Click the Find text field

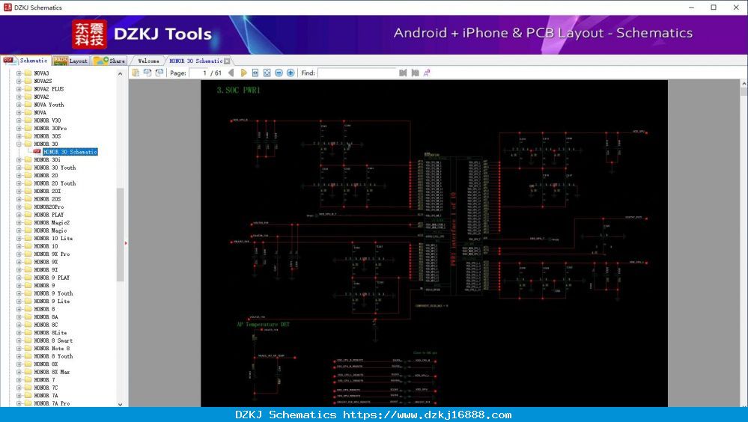click(x=357, y=73)
